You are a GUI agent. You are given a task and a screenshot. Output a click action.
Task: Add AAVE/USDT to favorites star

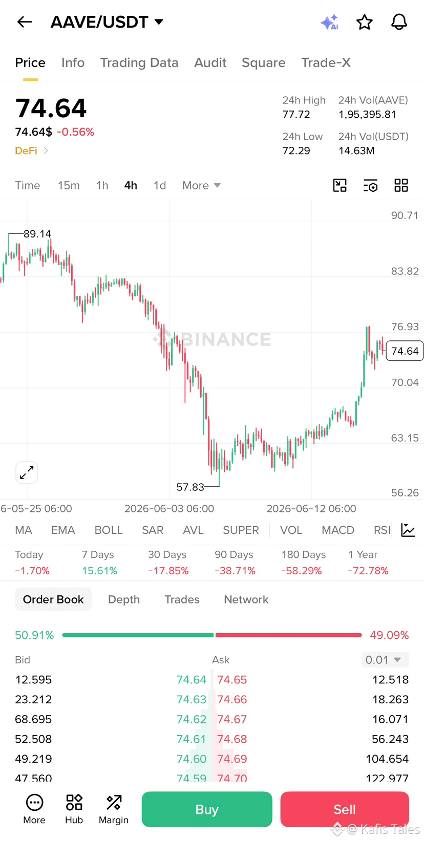pyautogui.click(x=365, y=22)
